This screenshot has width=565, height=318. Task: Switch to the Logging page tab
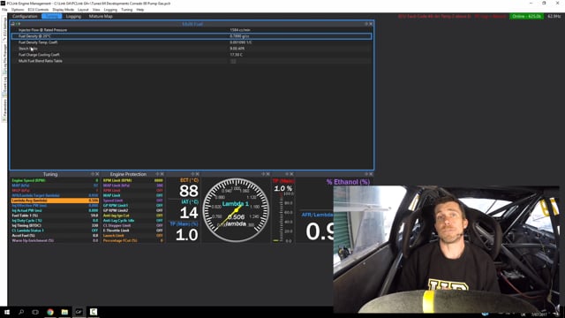click(x=73, y=16)
